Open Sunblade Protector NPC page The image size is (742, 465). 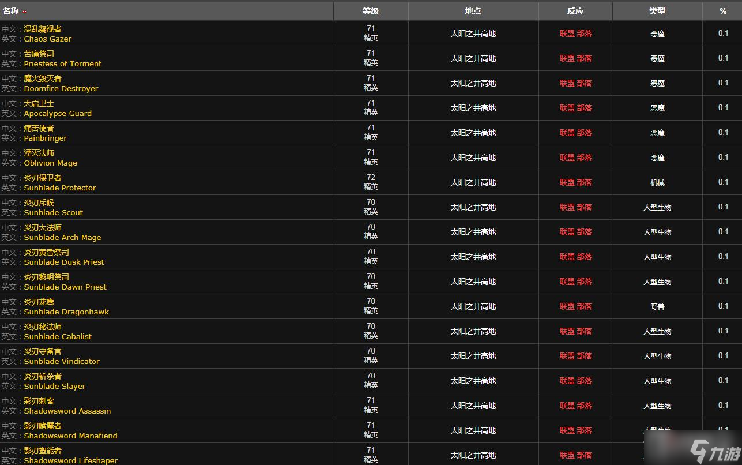point(60,187)
